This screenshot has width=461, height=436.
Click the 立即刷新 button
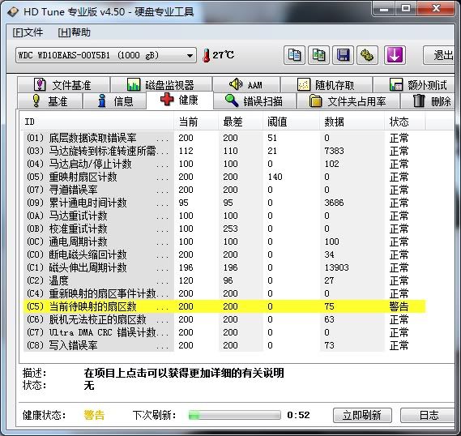[362, 415]
